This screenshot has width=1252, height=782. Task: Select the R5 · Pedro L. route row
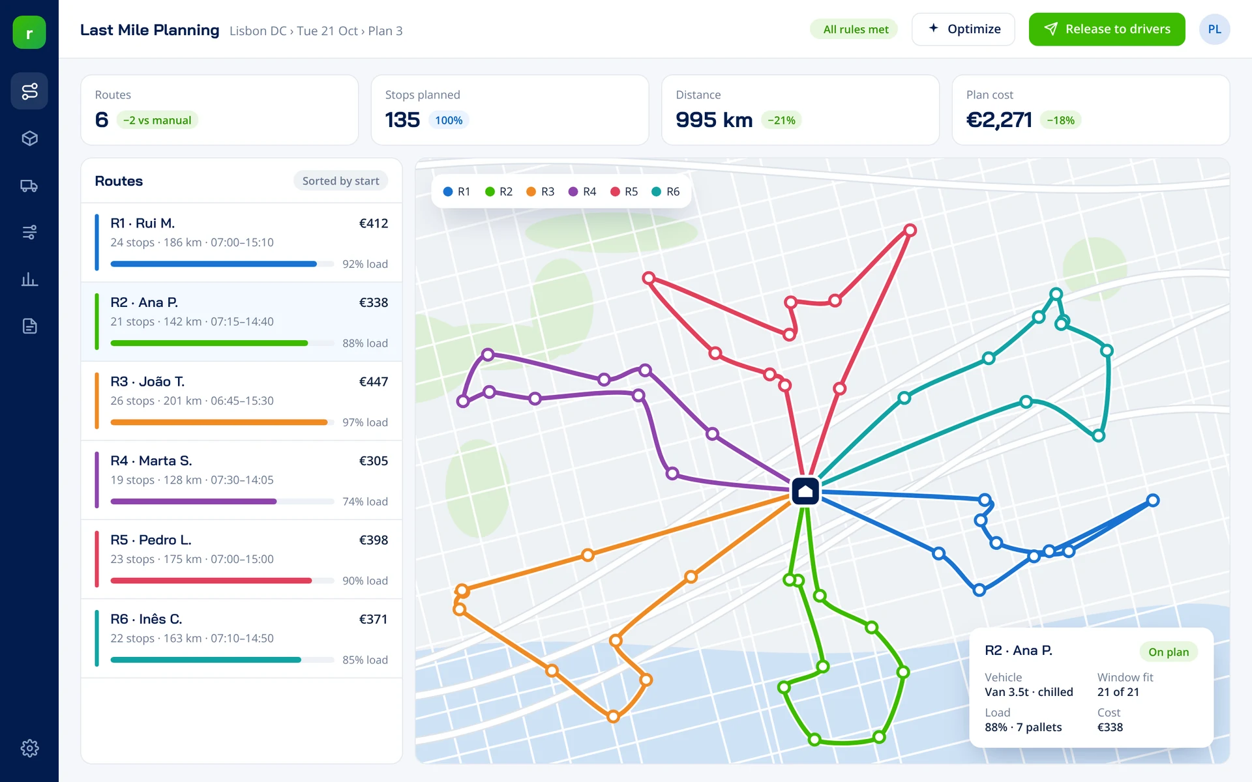[241, 559]
